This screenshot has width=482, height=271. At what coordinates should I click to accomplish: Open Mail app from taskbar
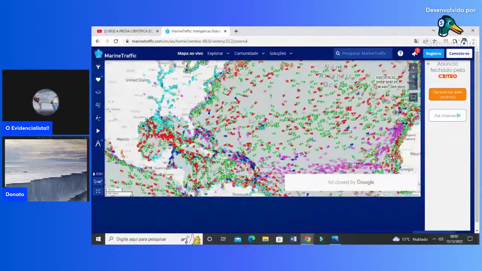point(238,239)
